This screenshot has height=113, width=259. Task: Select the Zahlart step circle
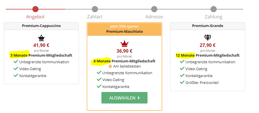click(95, 9)
